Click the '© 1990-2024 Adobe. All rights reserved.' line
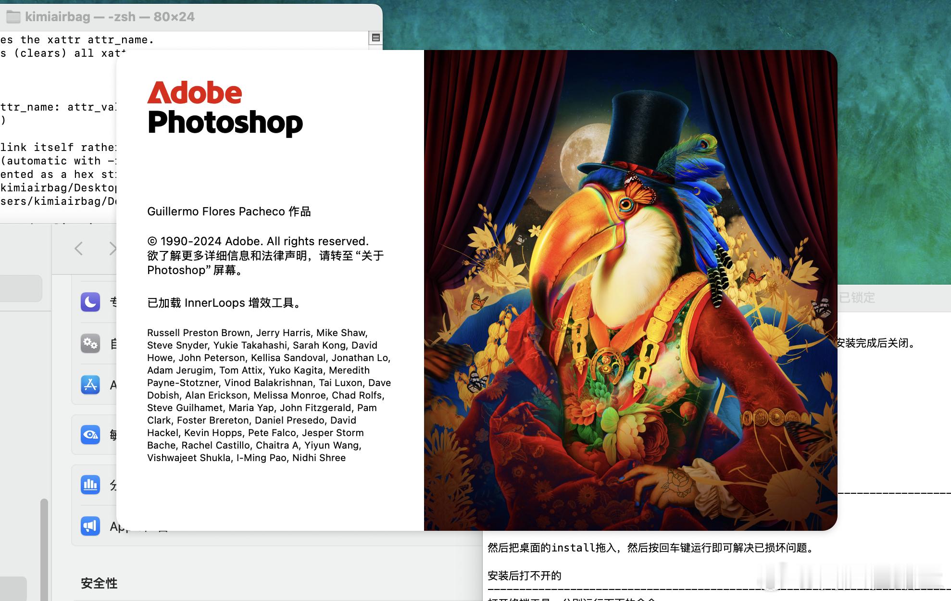This screenshot has height=601, width=951. (x=258, y=241)
